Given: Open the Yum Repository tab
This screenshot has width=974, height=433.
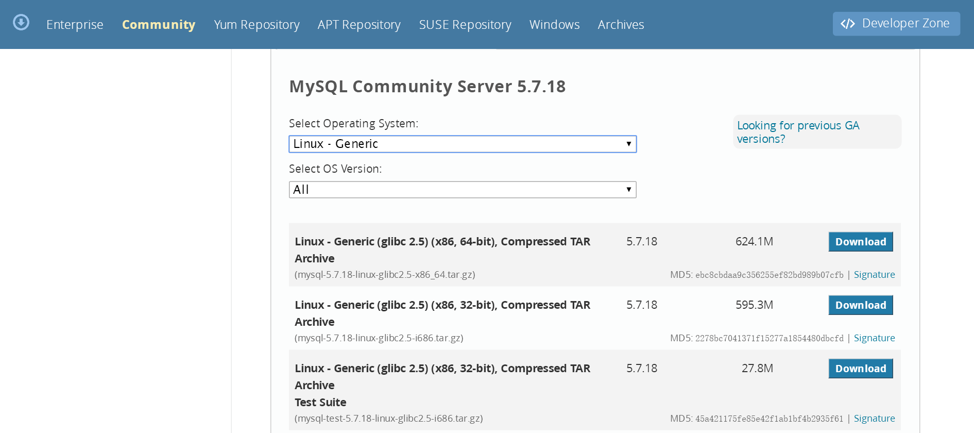Looking at the screenshot, I should pos(257,25).
